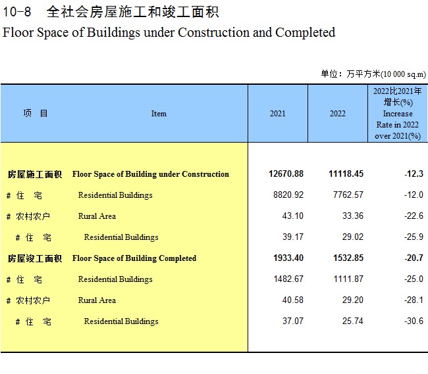Click the 2021 column header
This screenshot has height=374, width=428.
point(278,113)
